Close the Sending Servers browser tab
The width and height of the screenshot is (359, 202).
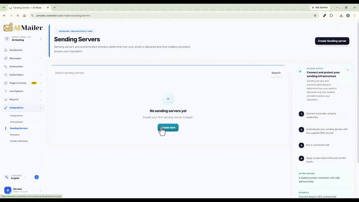coord(48,8)
